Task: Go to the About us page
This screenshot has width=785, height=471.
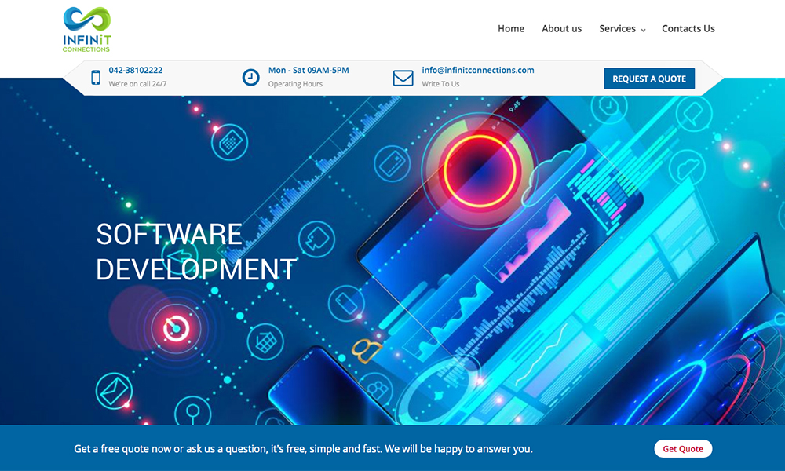Action: click(x=561, y=28)
